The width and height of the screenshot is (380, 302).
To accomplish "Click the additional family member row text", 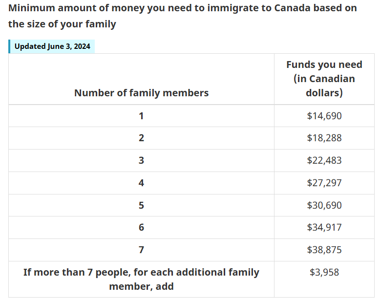I will click(x=141, y=279).
